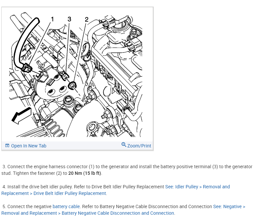Open Zoom/Print for the generator diagram

click(139, 146)
